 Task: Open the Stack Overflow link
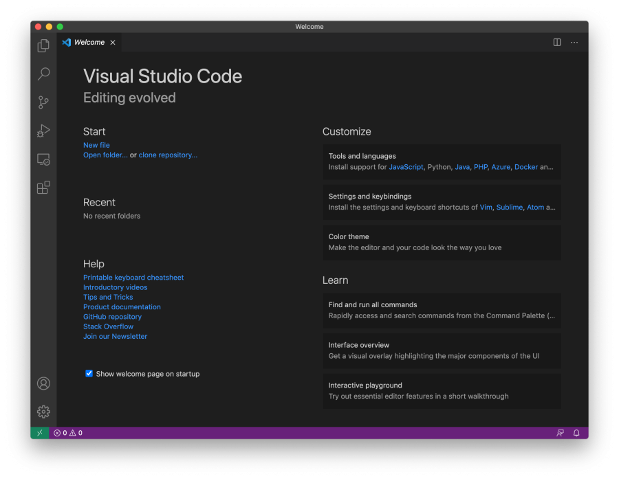(x=108, y=326)
